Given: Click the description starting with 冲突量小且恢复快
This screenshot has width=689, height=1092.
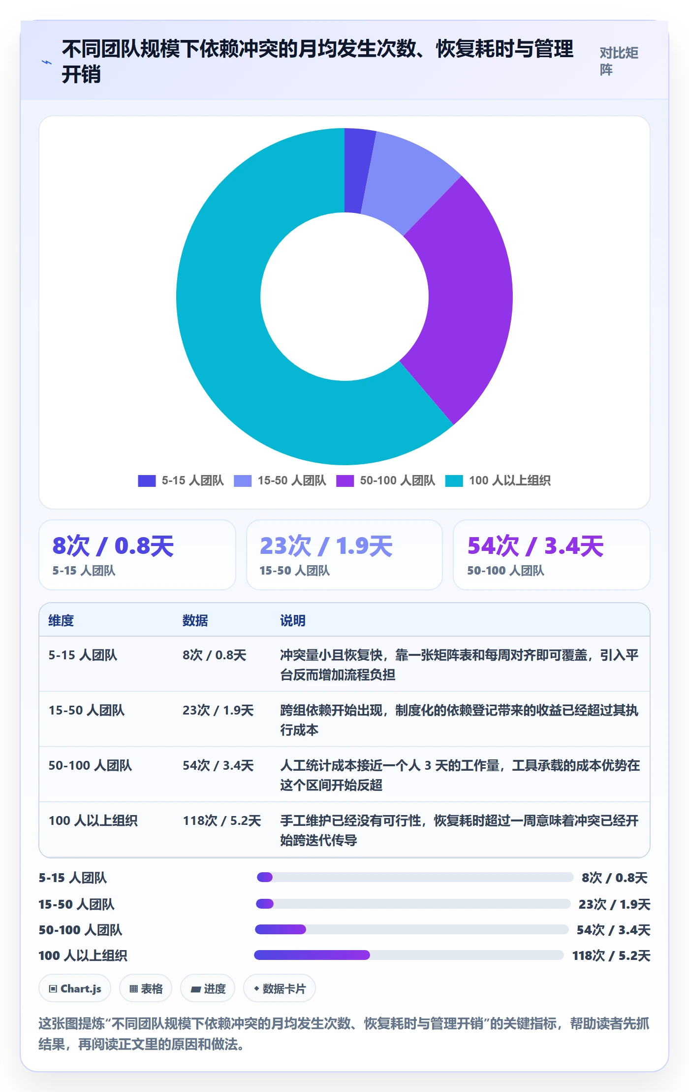Looking at the screenshot, I should (460, 665).
